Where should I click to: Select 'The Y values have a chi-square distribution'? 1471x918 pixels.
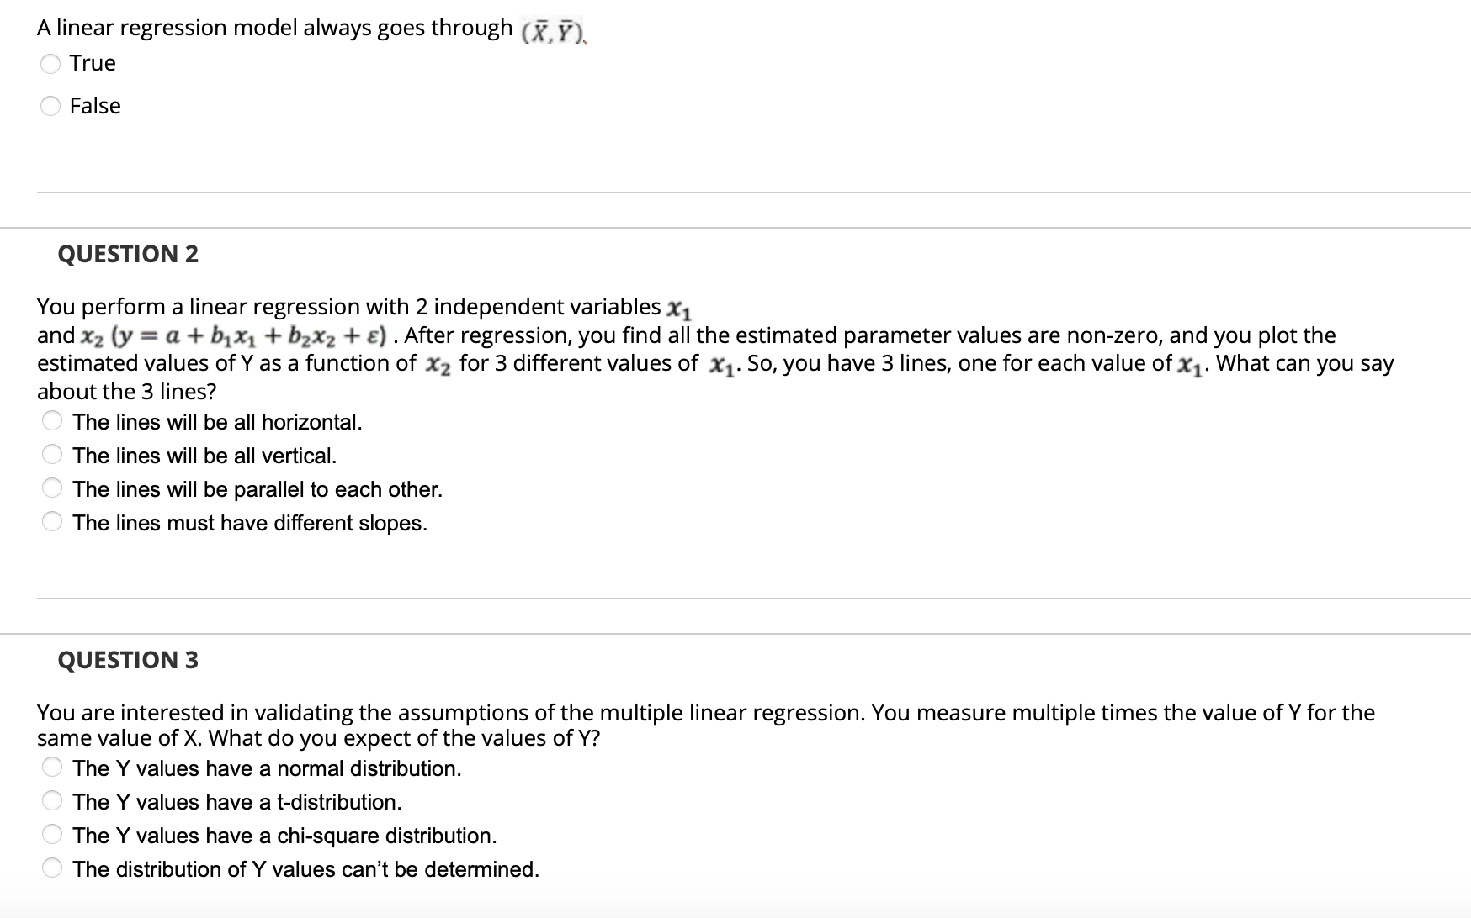click(x=51, y=835)
